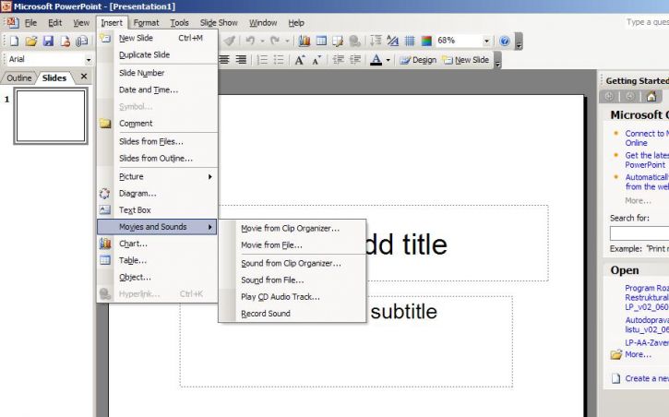Click the Align Right icon
This screenshot has width=669, height=417.
coord(241,60)
